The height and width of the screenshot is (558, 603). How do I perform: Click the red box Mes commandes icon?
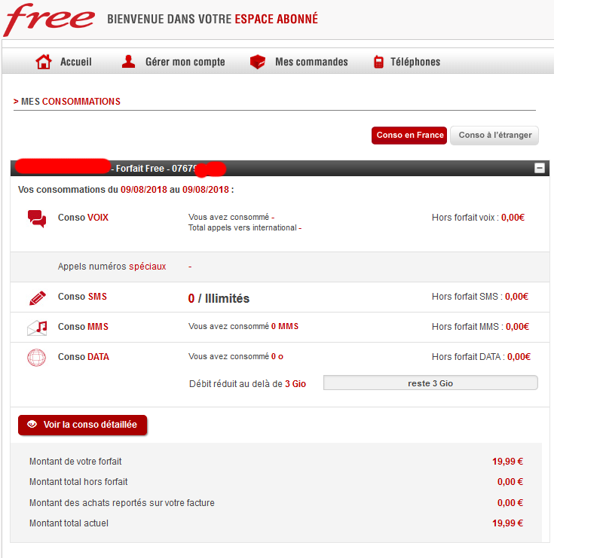tap(259, 62)
